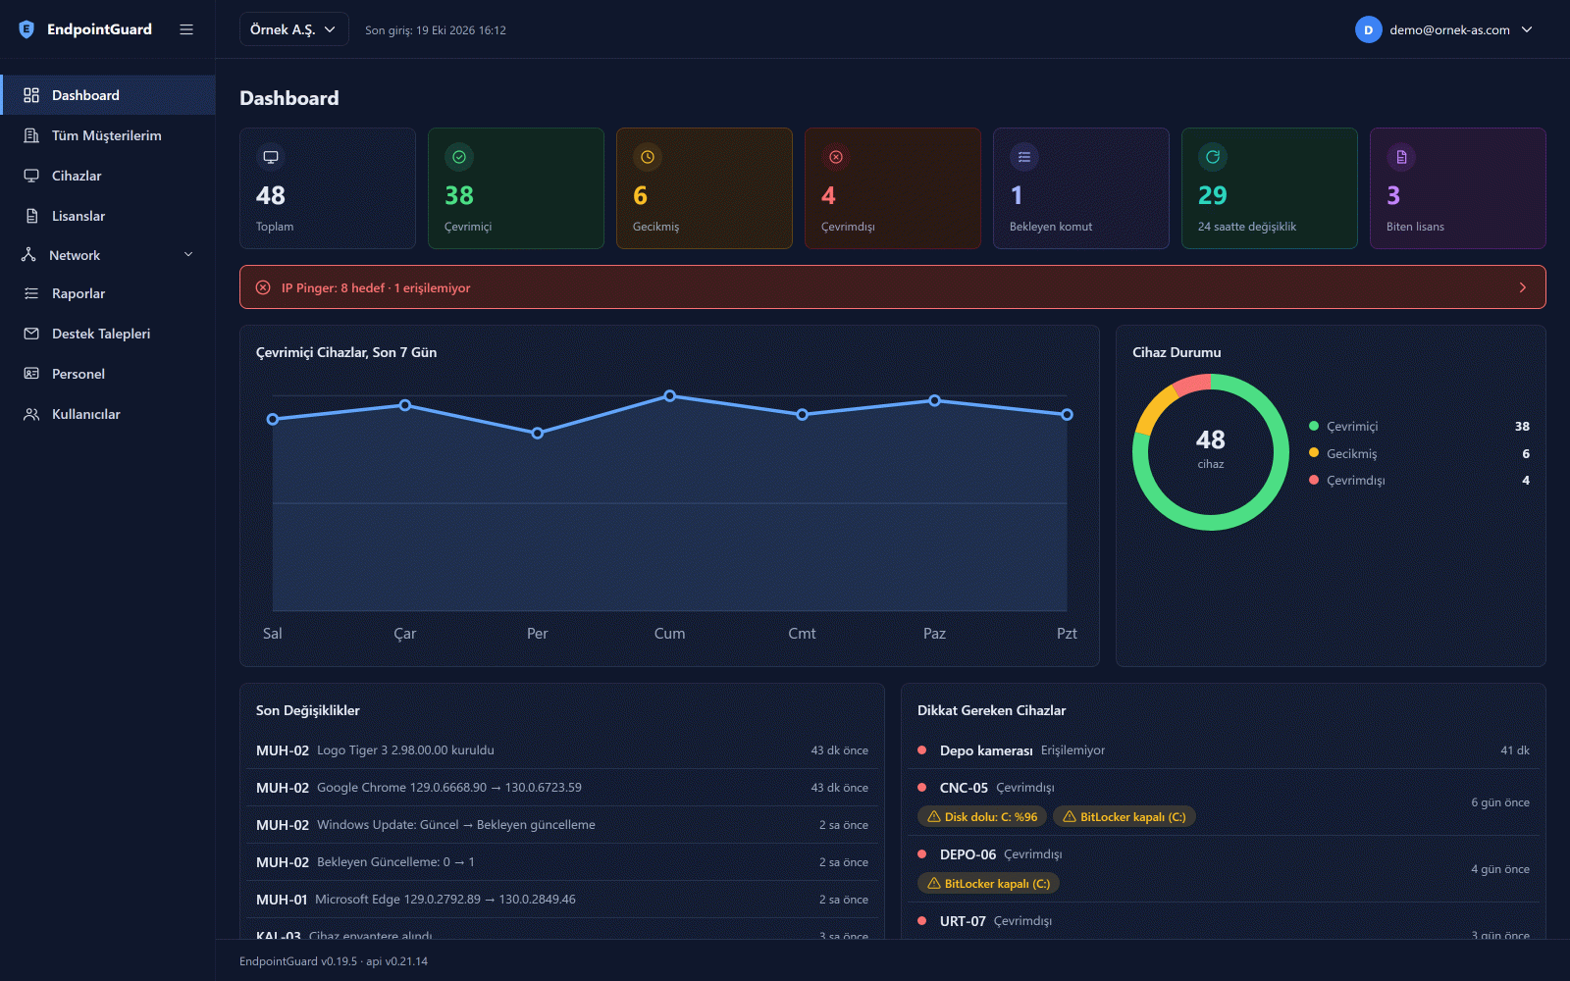Open the demo@ornek-as.com account menu
This screenshot has width=1570, height=981.
tap(1443, 29)
